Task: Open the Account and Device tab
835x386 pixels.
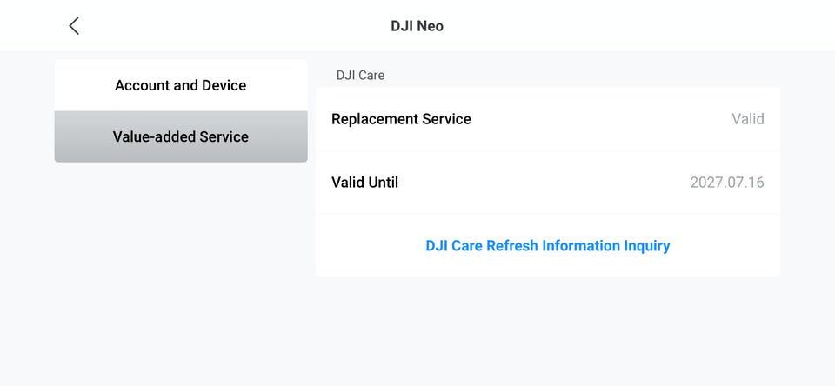Action: 181,85
